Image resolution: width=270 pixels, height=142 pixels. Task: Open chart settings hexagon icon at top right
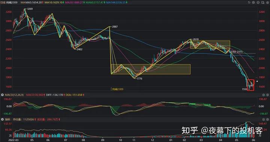[x=267, y=2]
